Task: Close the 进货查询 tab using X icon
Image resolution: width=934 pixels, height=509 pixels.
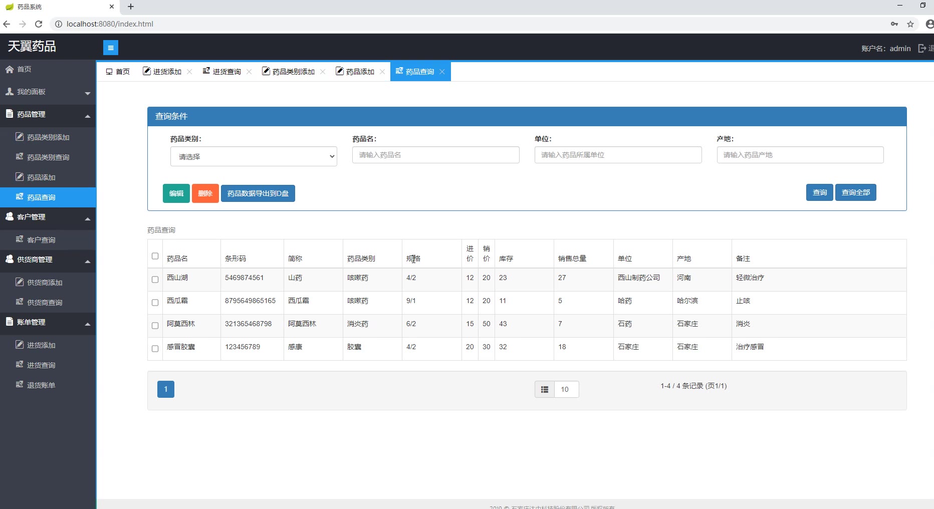Action: click(249, 72)
